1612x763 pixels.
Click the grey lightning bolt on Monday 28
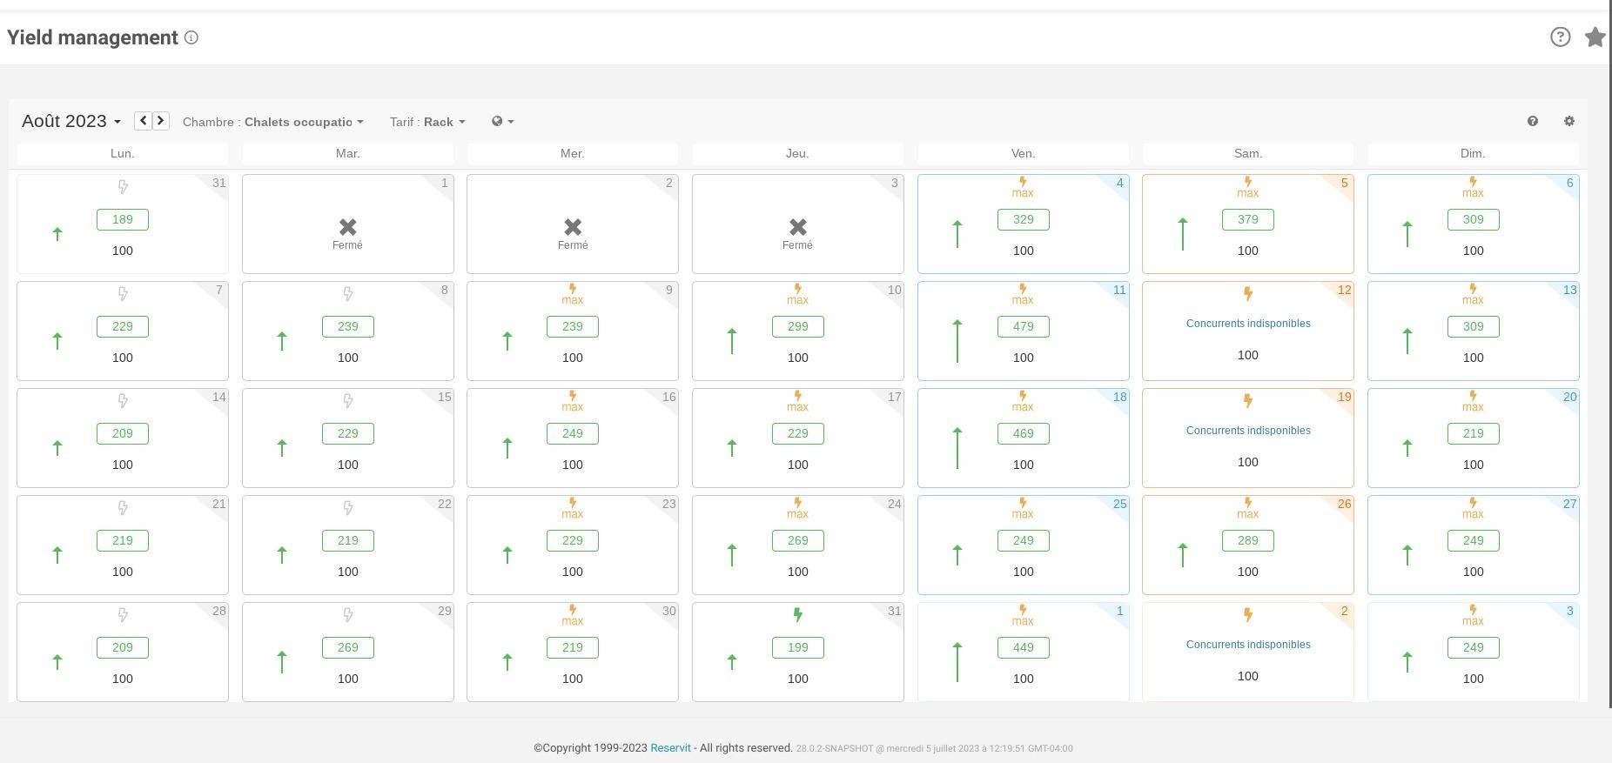[x=123, y=615]
